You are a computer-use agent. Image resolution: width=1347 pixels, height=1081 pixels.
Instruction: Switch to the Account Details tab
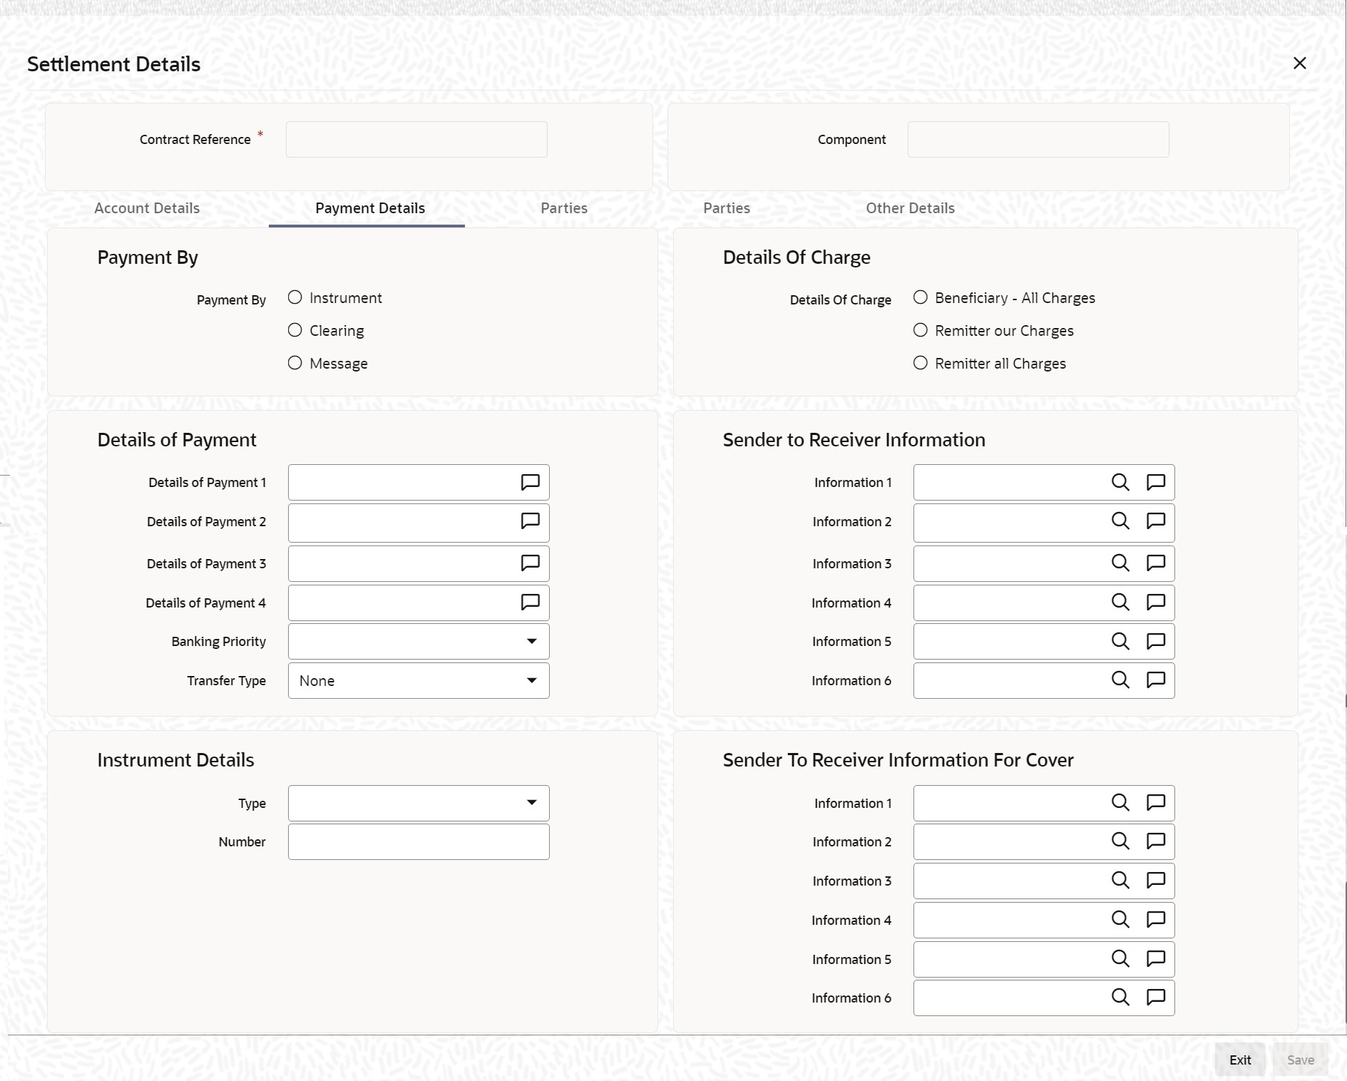click(147, 208)
